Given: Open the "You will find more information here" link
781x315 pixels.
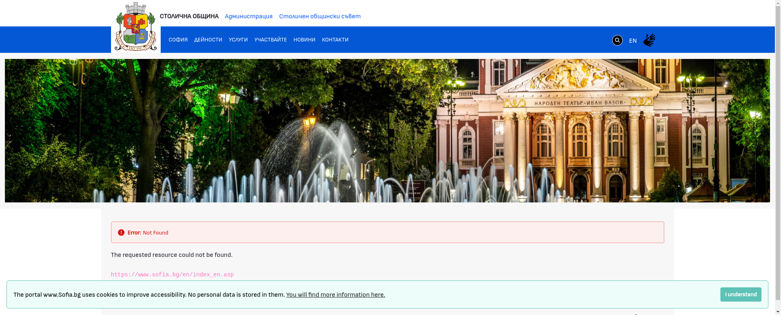Looking at the screenshot, I should coord(335,295).
